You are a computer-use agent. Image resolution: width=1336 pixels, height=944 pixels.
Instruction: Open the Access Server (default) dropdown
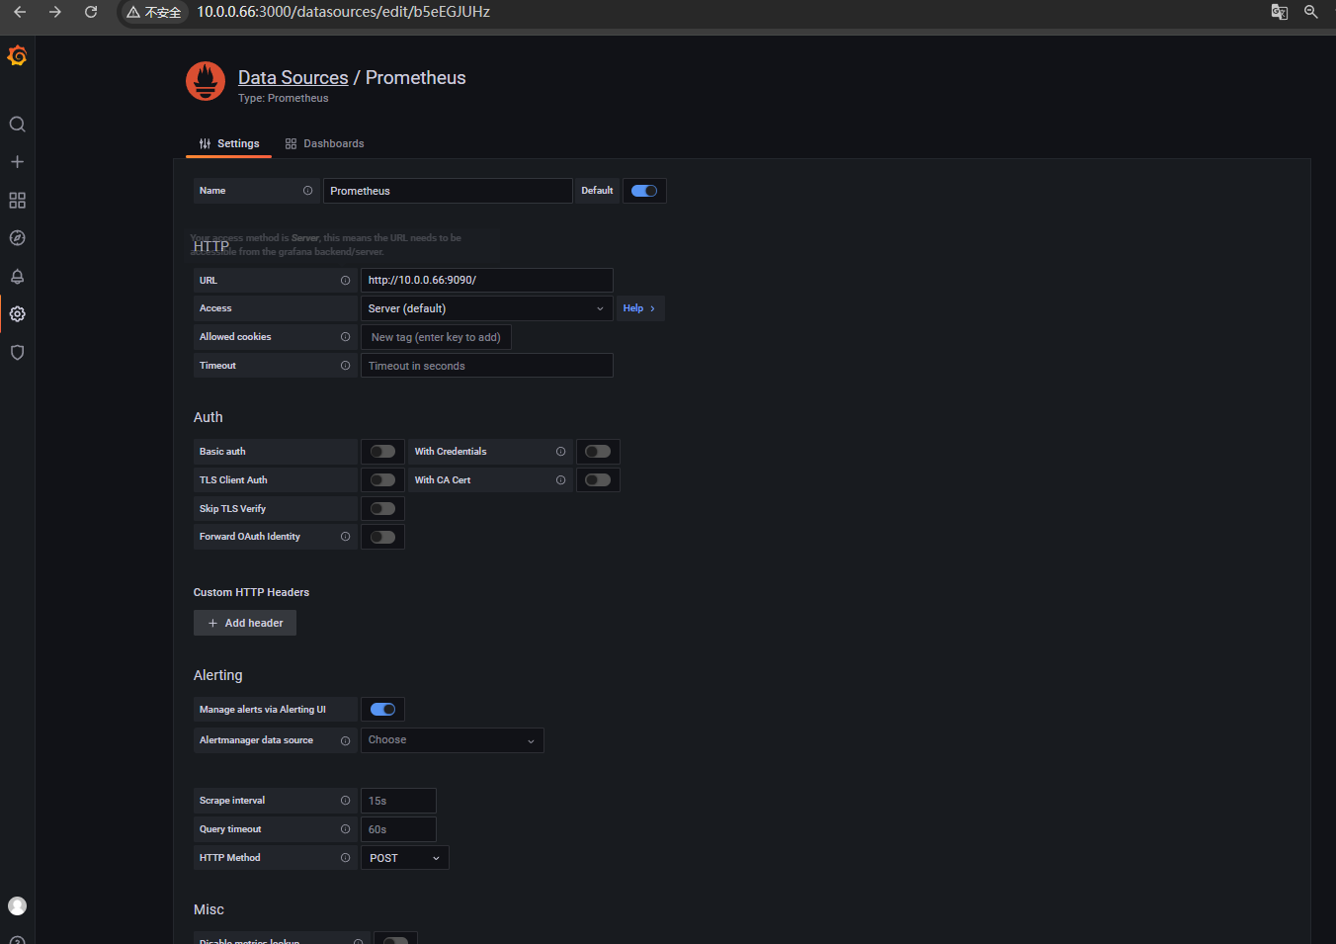486,308
